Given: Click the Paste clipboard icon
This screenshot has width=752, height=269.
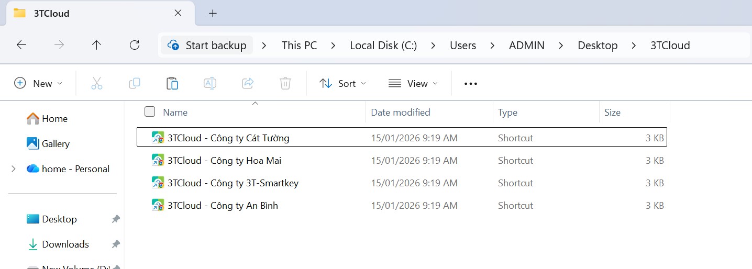Looking at the screenshot, I should (x=172, y=83).
